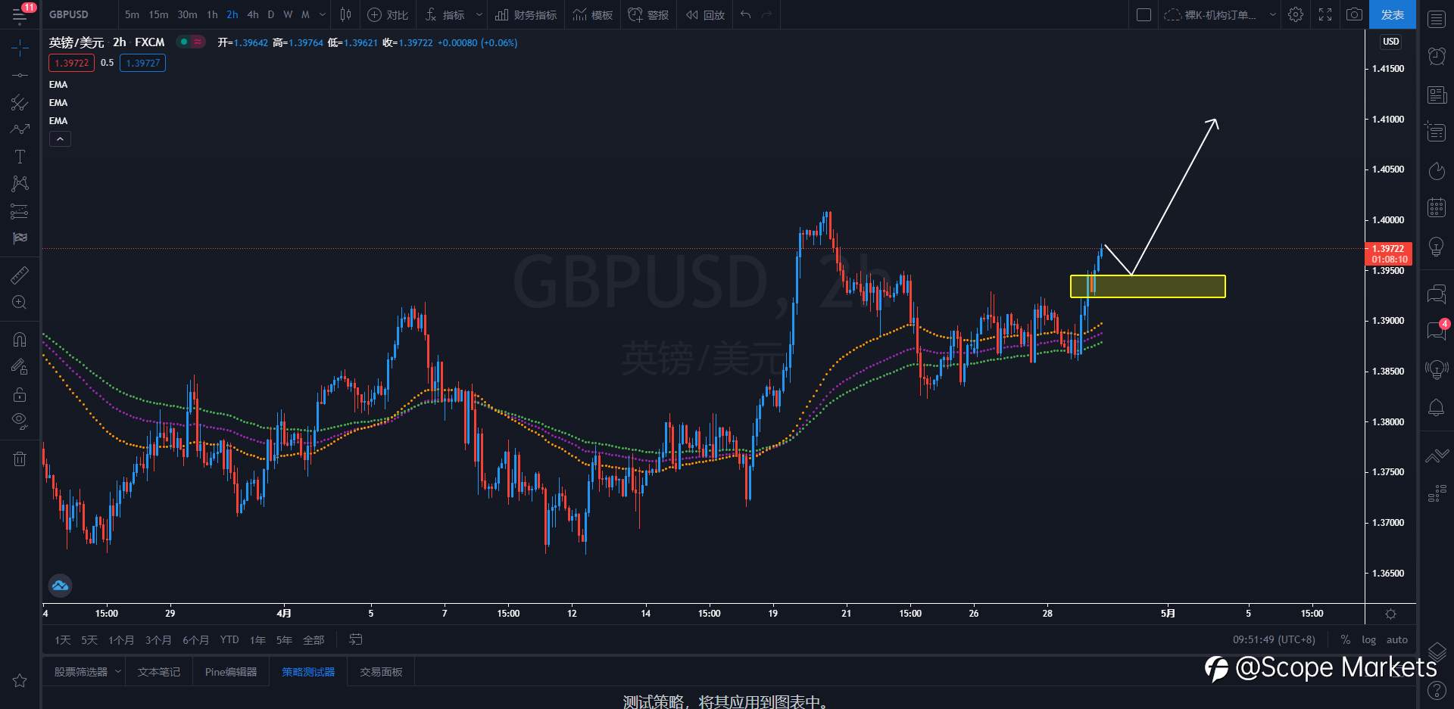Select the crosshair cursor tool
The width and height of the screenshot is (1454, 709).
point(20,48)
